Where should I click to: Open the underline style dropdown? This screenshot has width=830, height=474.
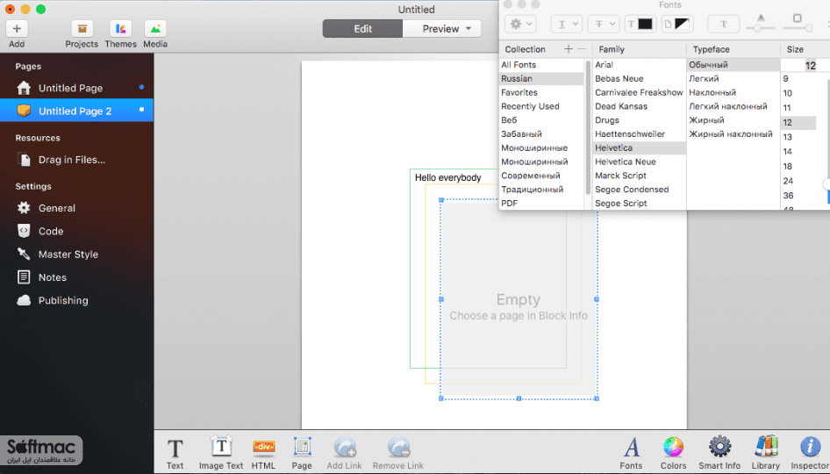click(567, 24)
